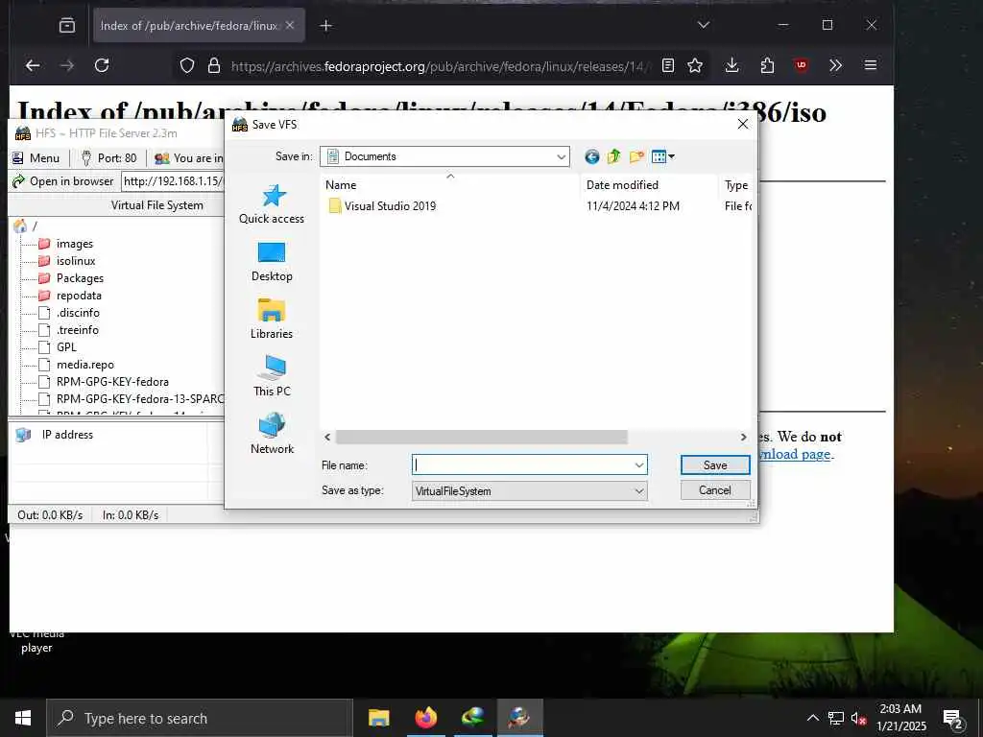Select Quick access in places bar
The image size is (983, 737).
(x=272, y=204)
